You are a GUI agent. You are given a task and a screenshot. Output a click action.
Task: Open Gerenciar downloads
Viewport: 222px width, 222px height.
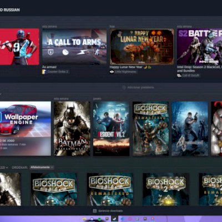108,211
